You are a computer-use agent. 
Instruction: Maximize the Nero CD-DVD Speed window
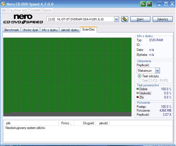coord(166,4)
